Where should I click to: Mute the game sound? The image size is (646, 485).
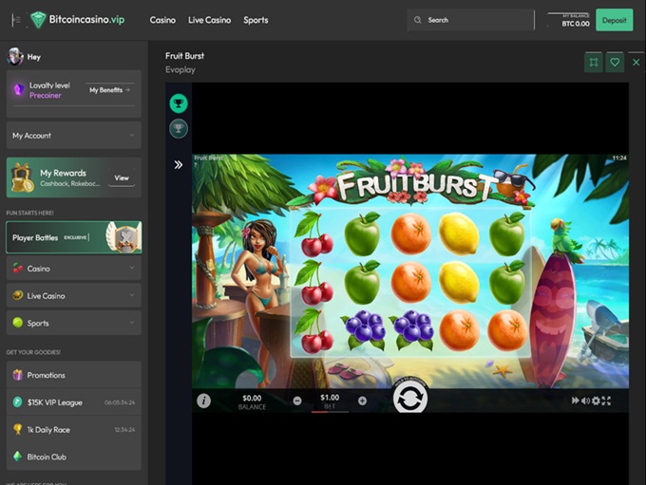[x=585, y=401]
